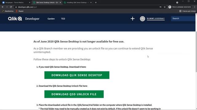Open a new browser tab
Screen dimensions: 197x110
click(x=96, y=2)
